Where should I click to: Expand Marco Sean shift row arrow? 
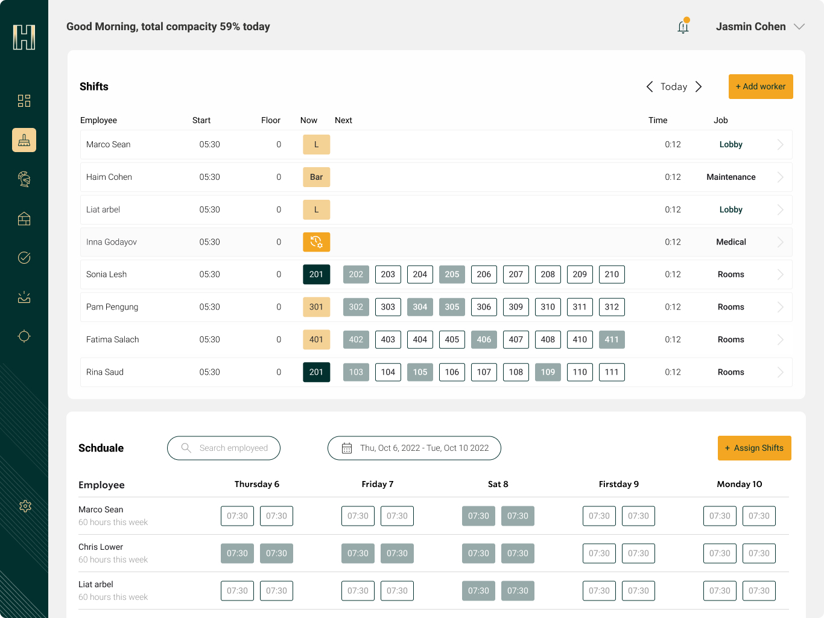(x=780, y=144)
